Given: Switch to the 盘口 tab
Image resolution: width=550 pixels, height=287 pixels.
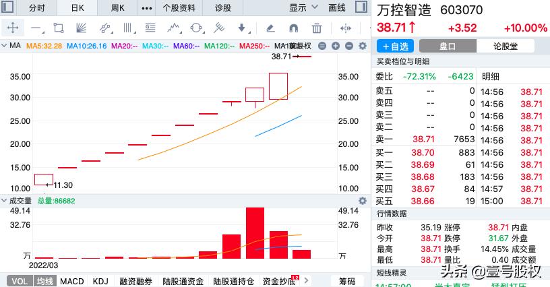Looking at the screenshot, I should coord(448,46).
